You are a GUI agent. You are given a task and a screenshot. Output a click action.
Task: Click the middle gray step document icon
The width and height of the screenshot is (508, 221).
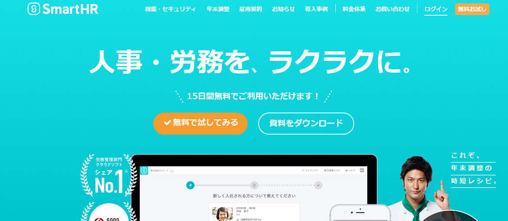point(255,185)
